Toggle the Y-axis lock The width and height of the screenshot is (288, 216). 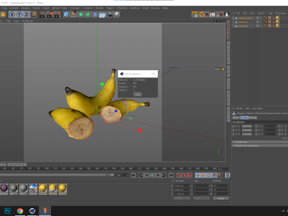click(x=19, y=14)
